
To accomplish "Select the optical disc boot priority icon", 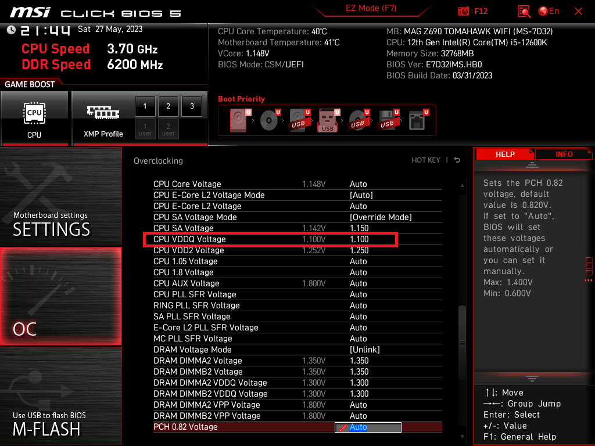I will [x=270, y=120].
